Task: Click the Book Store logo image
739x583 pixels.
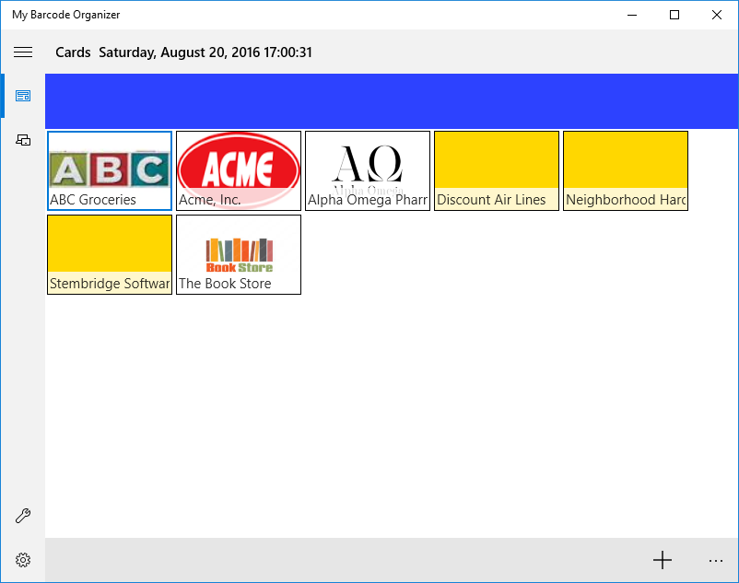Action: tap(239, 253)
